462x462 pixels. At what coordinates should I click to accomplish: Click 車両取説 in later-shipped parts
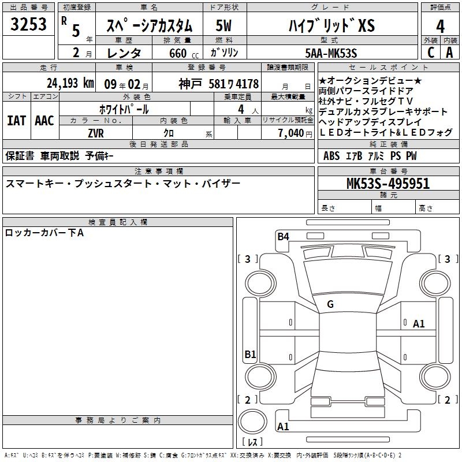click(60, 156)
